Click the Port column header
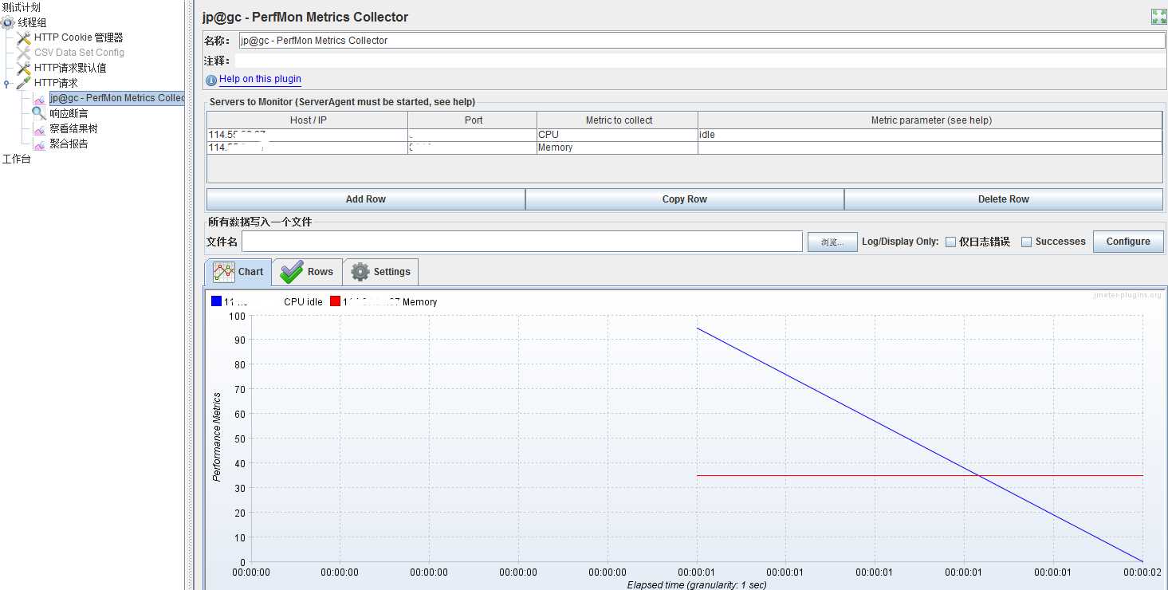The height and width of the screenshot is (590, 1168). pos(473,120)
